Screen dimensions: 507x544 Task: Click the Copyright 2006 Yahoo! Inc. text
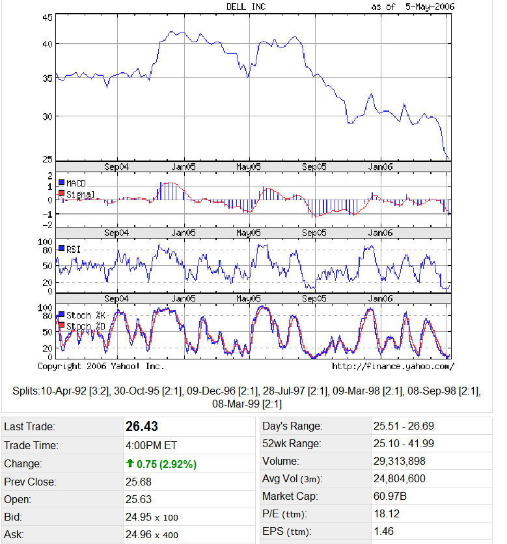(x=101, y=367)
